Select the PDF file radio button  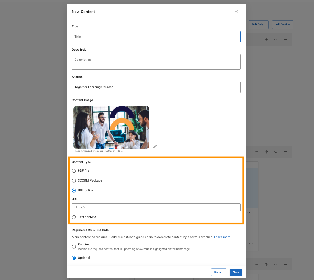(x=74, y=171)
